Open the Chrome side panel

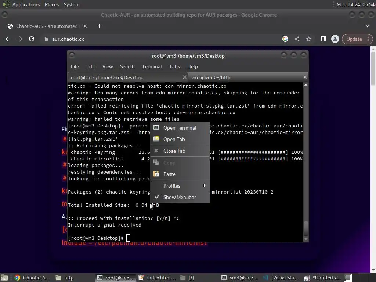[323, 39]
